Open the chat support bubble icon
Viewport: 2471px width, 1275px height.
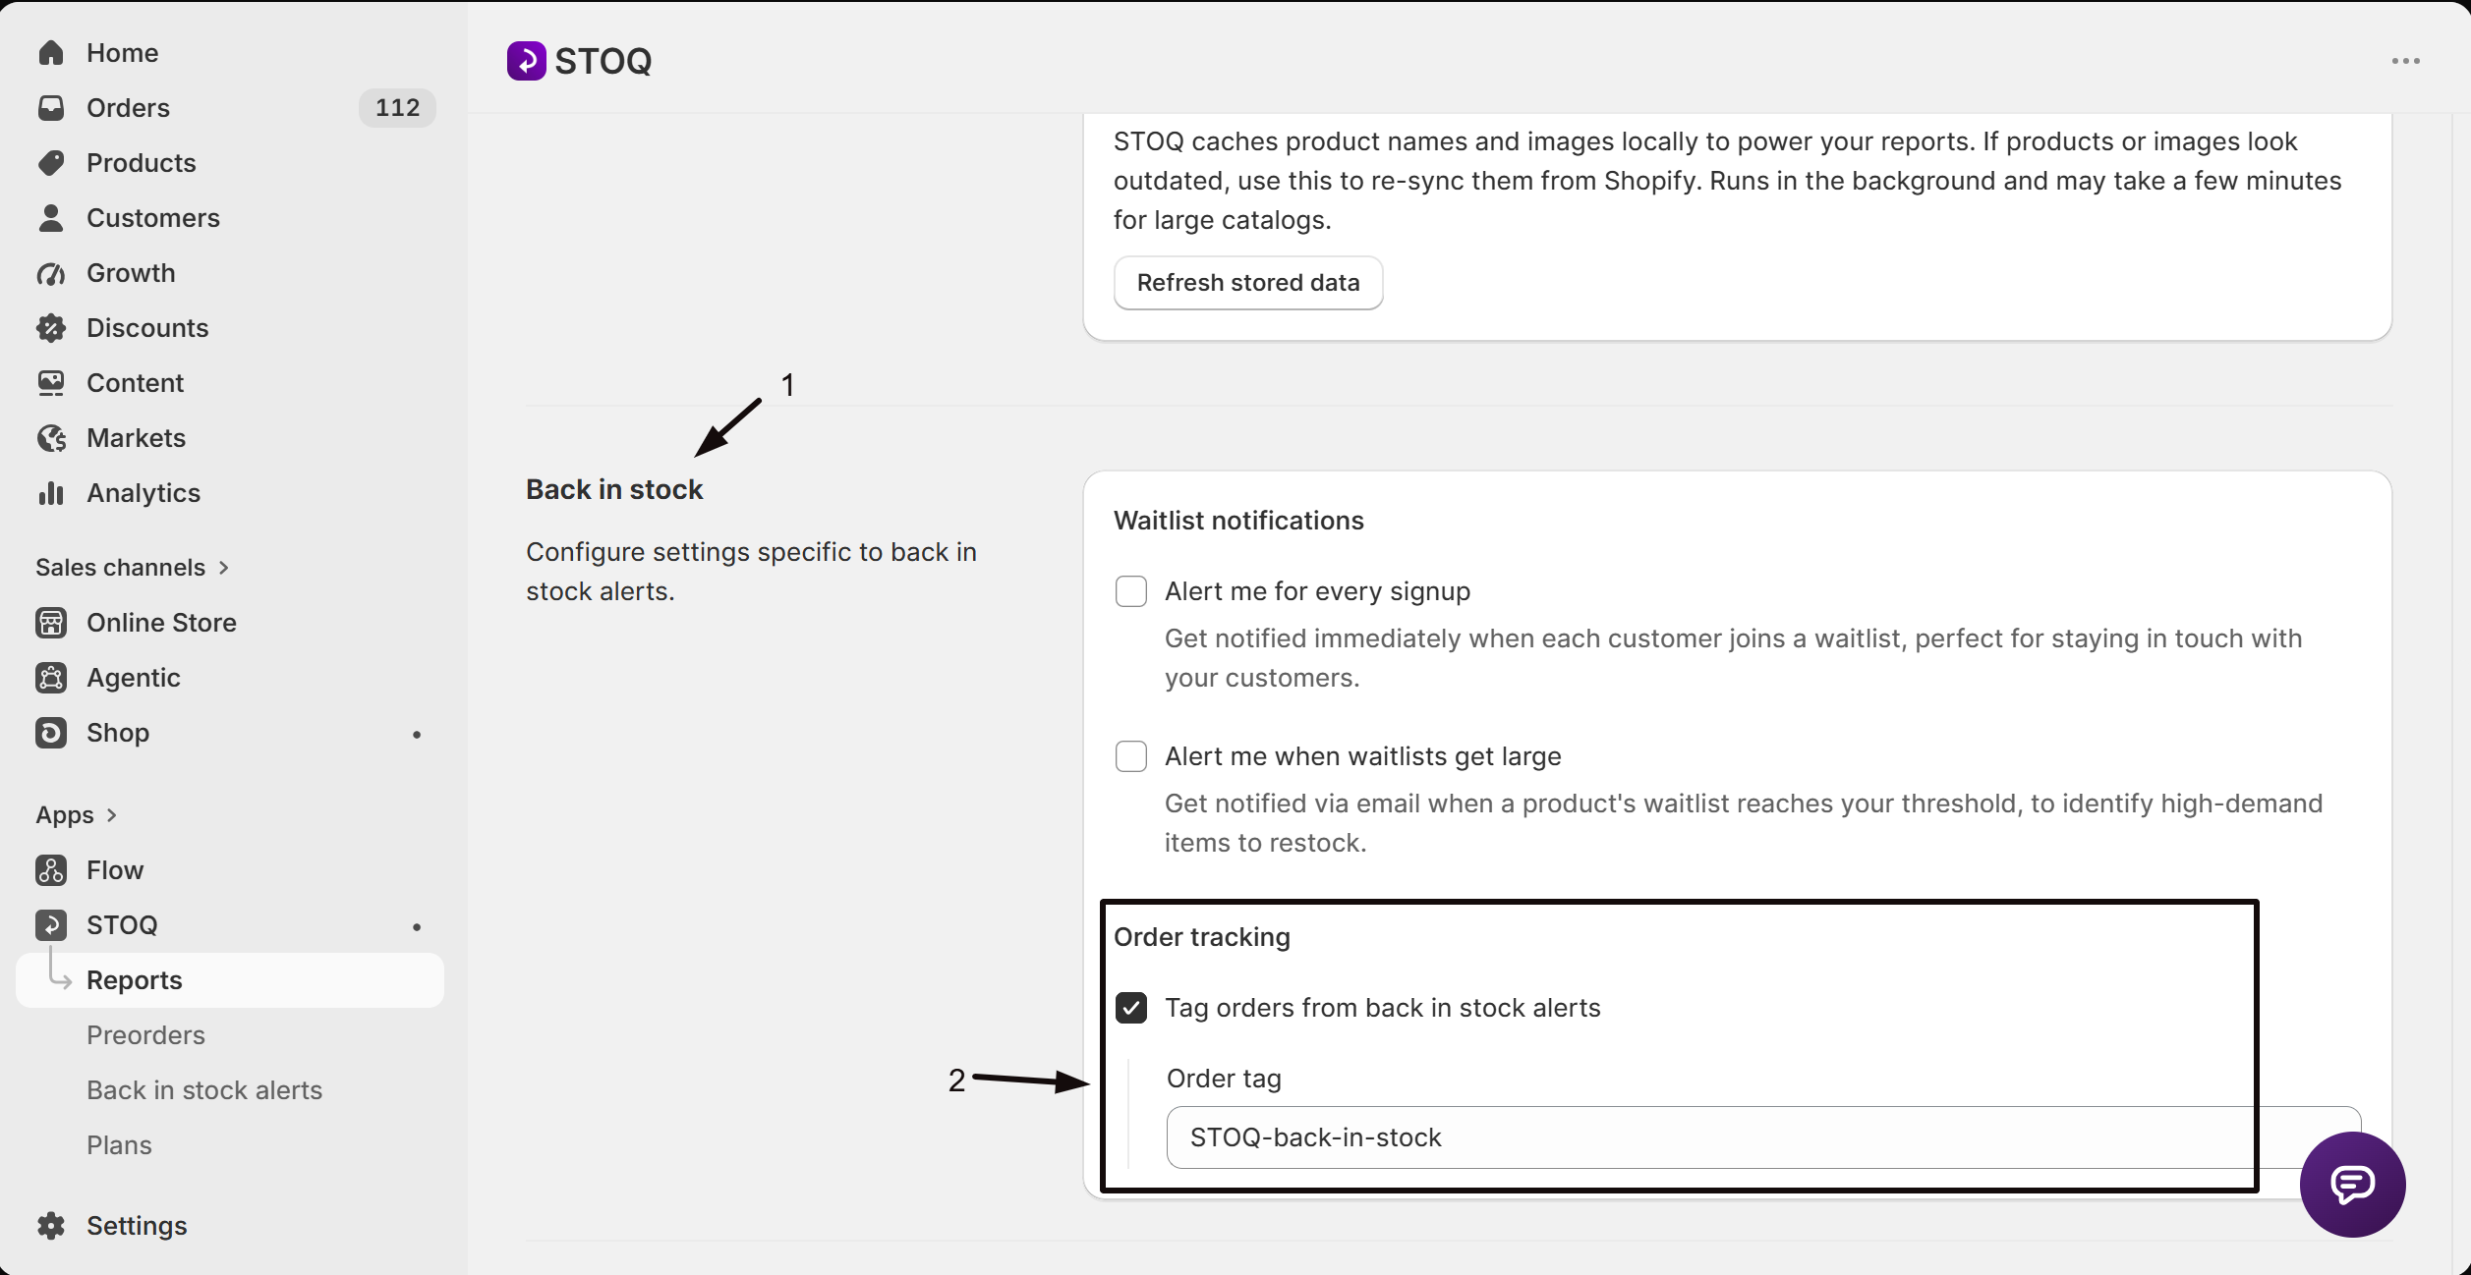pyautogui.click(x=2352, y=1184)
